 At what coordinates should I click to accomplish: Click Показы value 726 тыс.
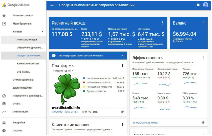pyautogui.click(x=190, y=74)
